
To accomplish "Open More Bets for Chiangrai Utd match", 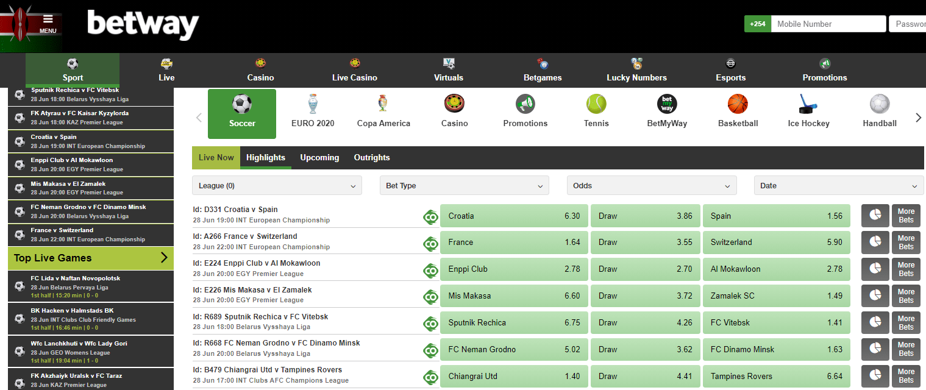I will 906,376.
